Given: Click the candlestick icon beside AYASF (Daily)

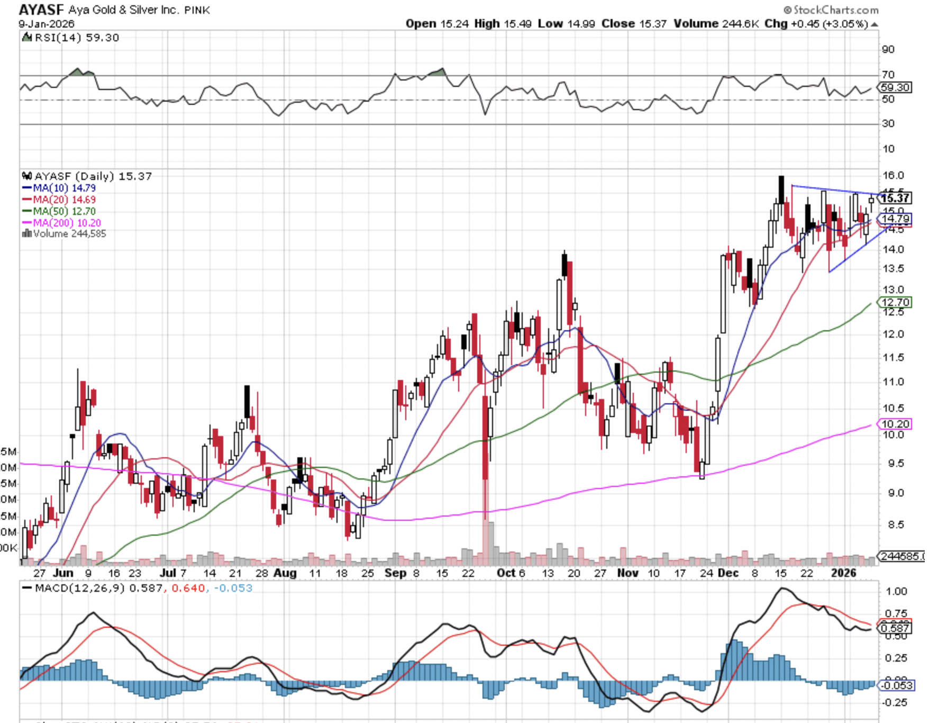Looking at the screenshot, I should (x=27, y=176).
